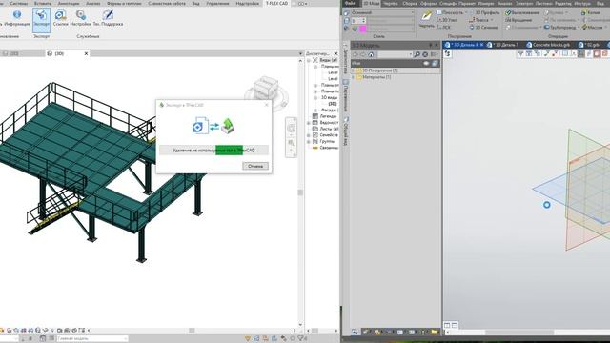Select the Вращение operation in T-FLEX
Screen dimensions: 610x343
tap(518, 20)
